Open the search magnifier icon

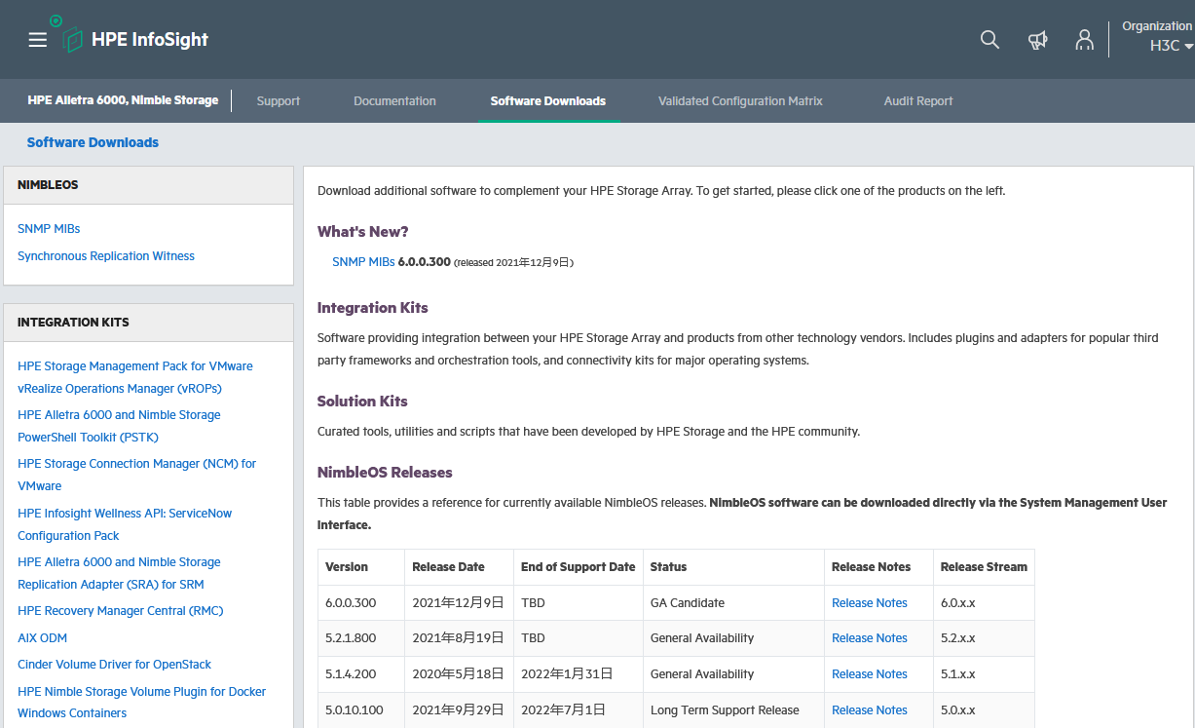pyautogui.click(x=990, y=40)
